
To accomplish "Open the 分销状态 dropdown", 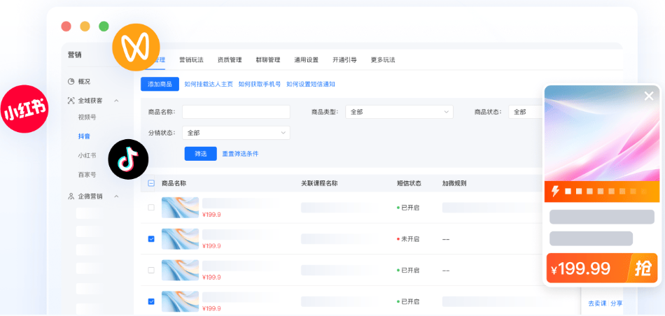I will [236, 133].
